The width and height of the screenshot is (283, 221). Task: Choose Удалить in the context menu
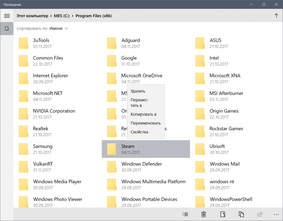click(x=138, y=91)
